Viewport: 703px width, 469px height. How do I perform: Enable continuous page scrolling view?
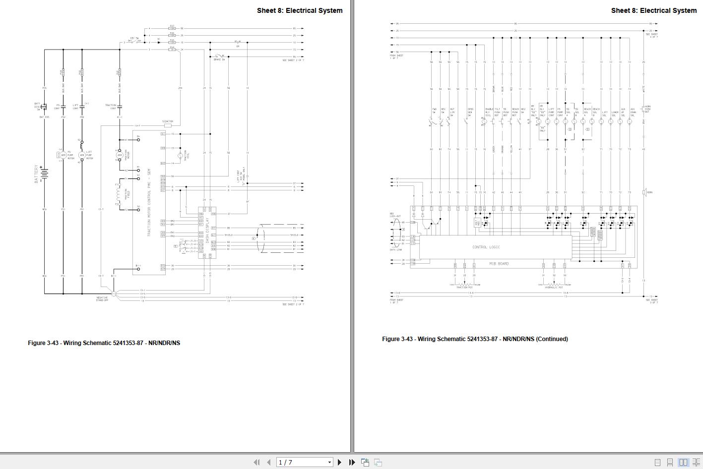669,462
